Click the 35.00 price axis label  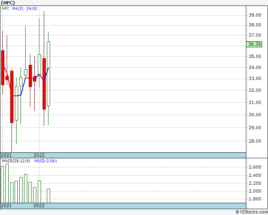pos(255,56)
